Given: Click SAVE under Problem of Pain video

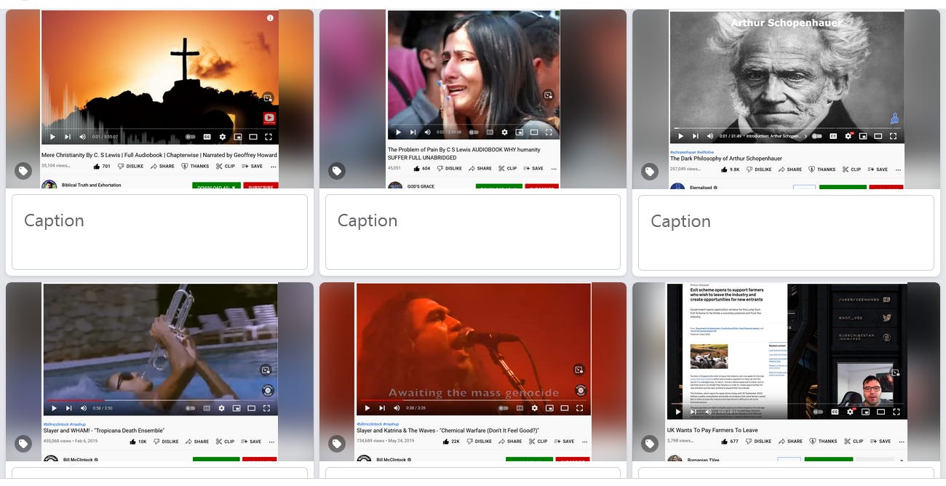Looking at the screenshot, I should pos(533,168).
